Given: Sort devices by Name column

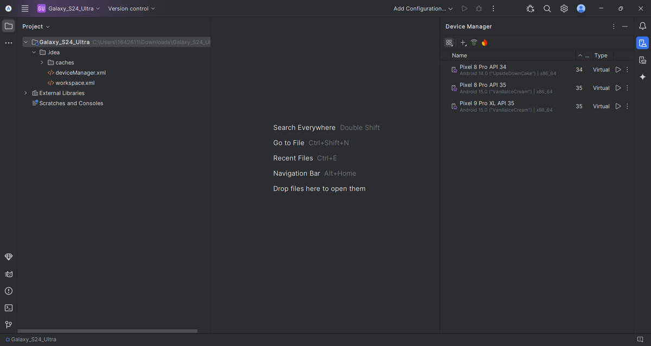Looking at the screenshot, I should 459,55.
